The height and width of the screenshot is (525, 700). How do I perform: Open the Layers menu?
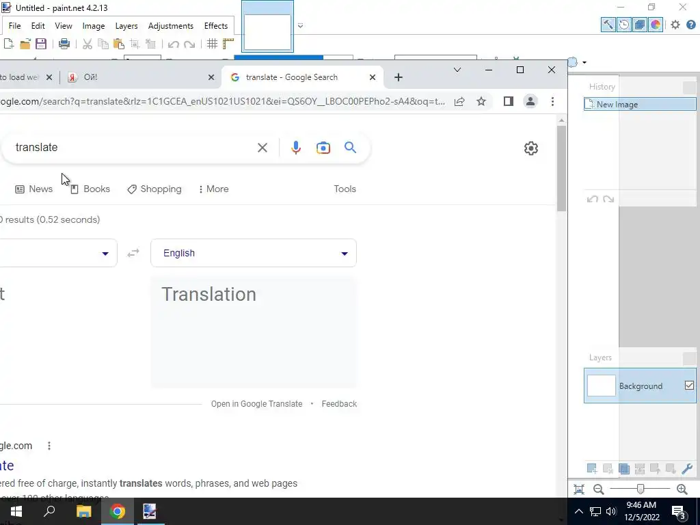[126, 26]
